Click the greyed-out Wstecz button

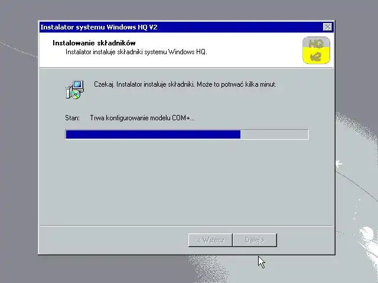tap(210, 240)
